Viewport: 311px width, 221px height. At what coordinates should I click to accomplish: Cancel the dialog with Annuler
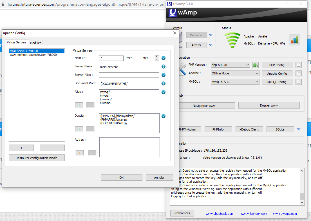click(x=159, y=178)
